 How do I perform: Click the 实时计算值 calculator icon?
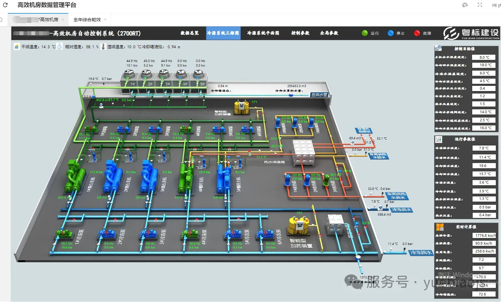pyautogui.click(x=440, y=227)
